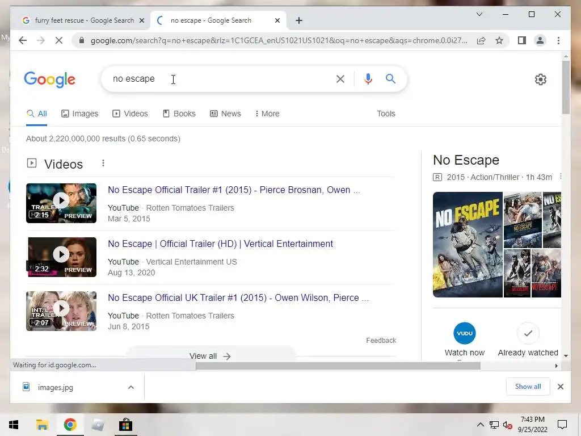
Task: Click the Vudu Watch now icon
Action: click(x=464, y=333)
